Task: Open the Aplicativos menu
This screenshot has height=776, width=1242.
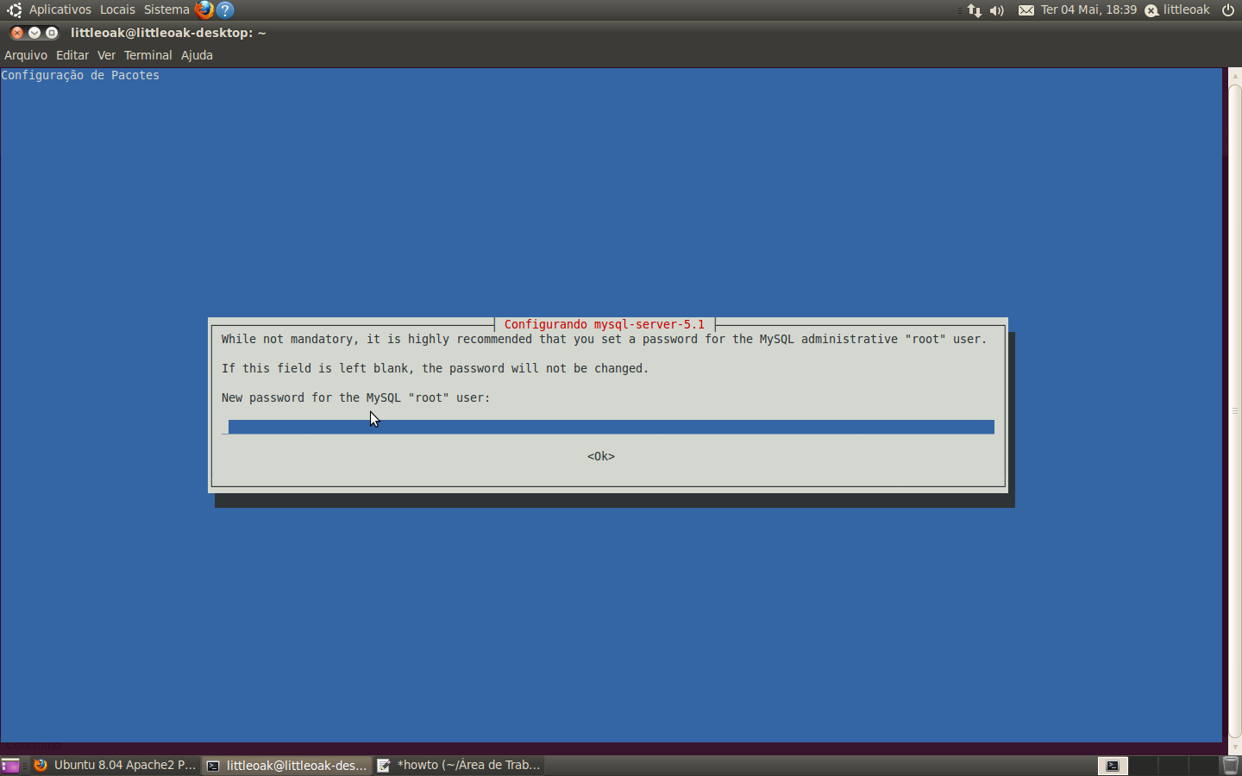Action: [x=60, y=9]
